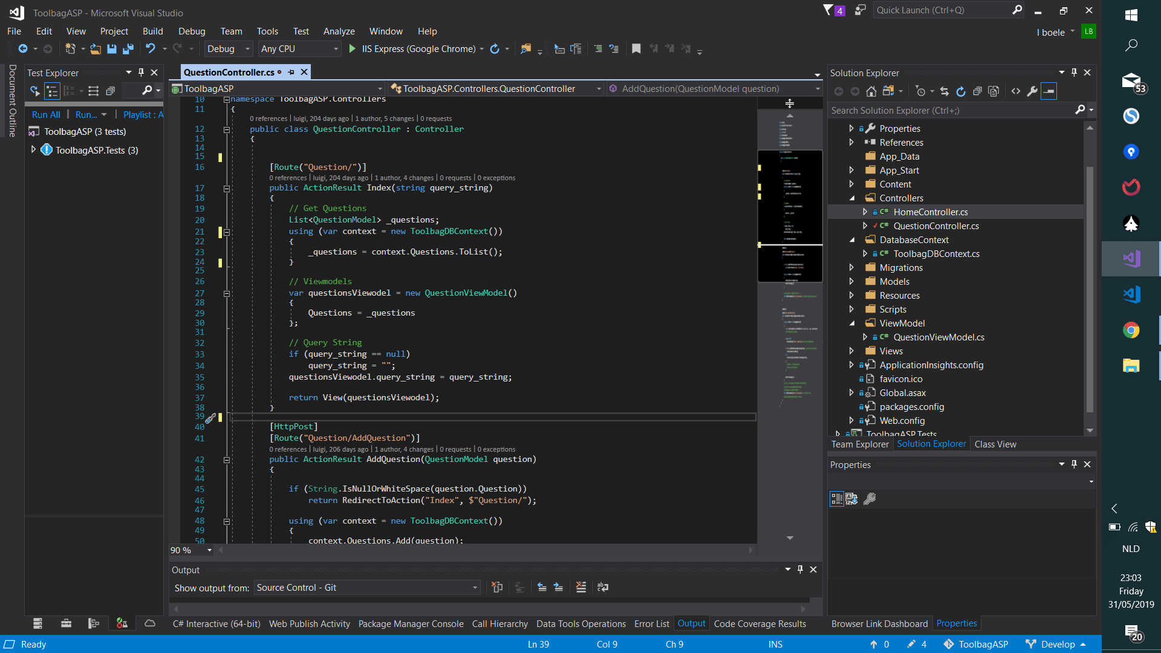Open the Debug configuration dropdown
The image size is (1161, 653).
(x=229, y=49)
